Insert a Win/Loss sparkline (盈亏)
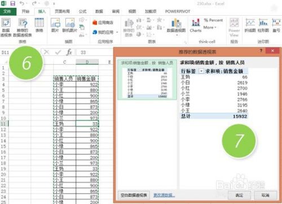The image size is (282, 204). pos(276,25)
